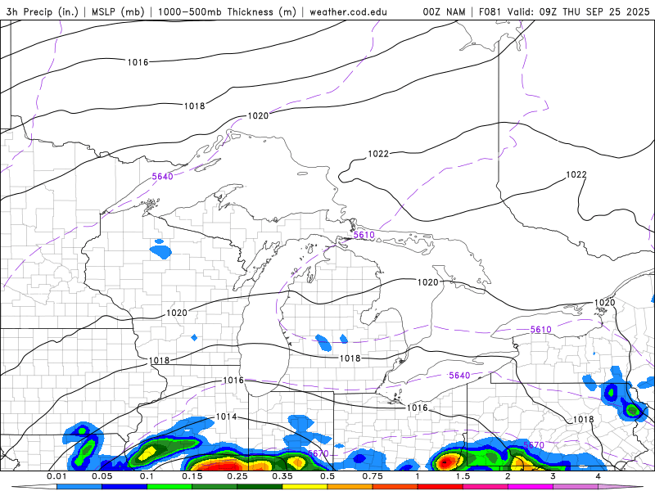Viewport: 655px width, 491px height.
Task: Click the red legend color segment
Action: 440,487
